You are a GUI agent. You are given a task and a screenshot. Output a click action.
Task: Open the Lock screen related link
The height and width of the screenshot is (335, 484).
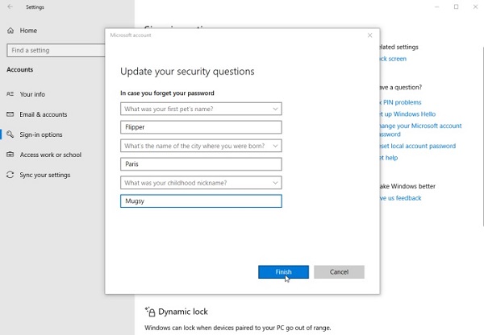point(393,59)
